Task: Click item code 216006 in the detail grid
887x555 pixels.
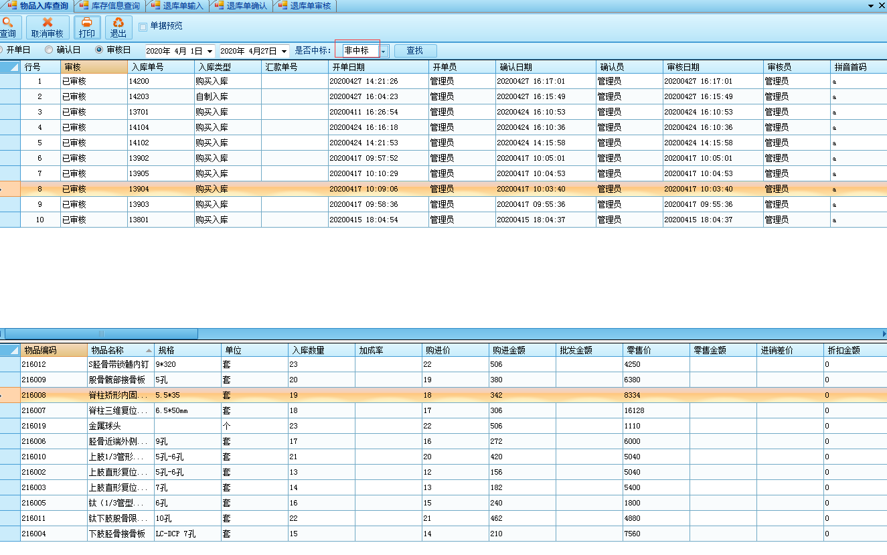Action: pos(54,441)
